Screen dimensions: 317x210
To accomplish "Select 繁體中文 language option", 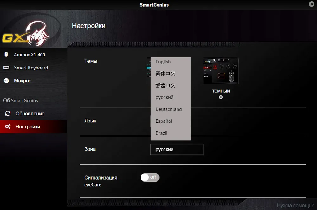I will click(171, 85).
